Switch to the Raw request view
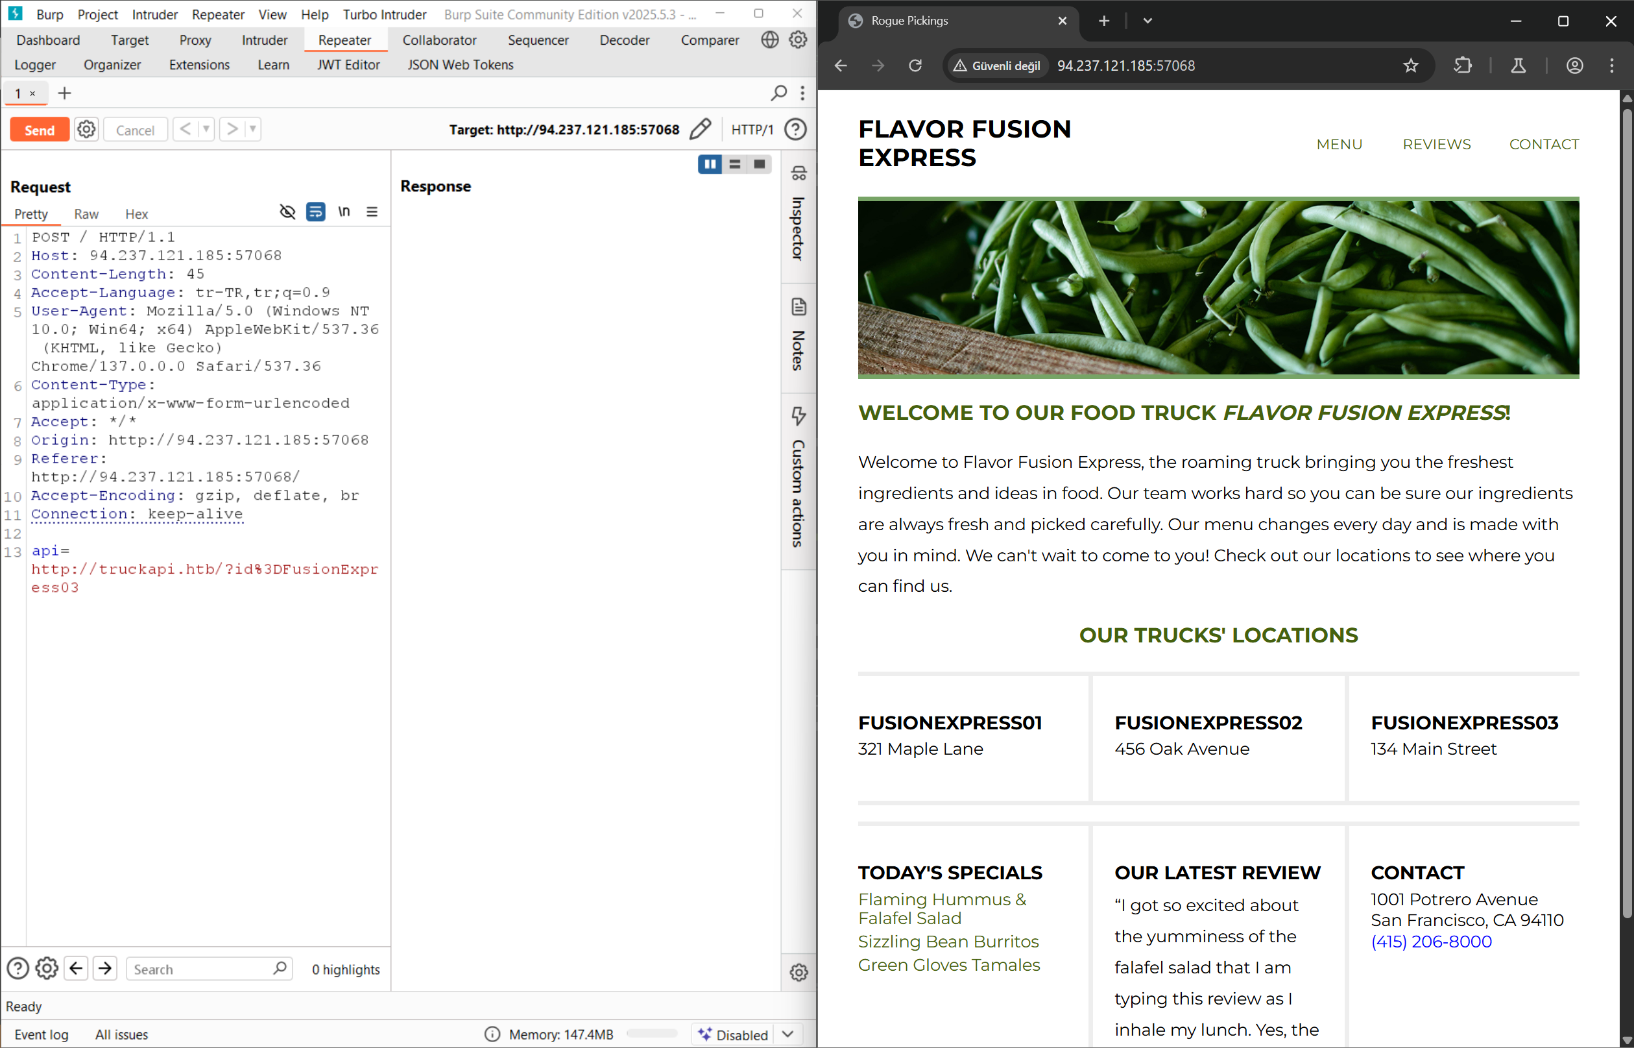 86,213
